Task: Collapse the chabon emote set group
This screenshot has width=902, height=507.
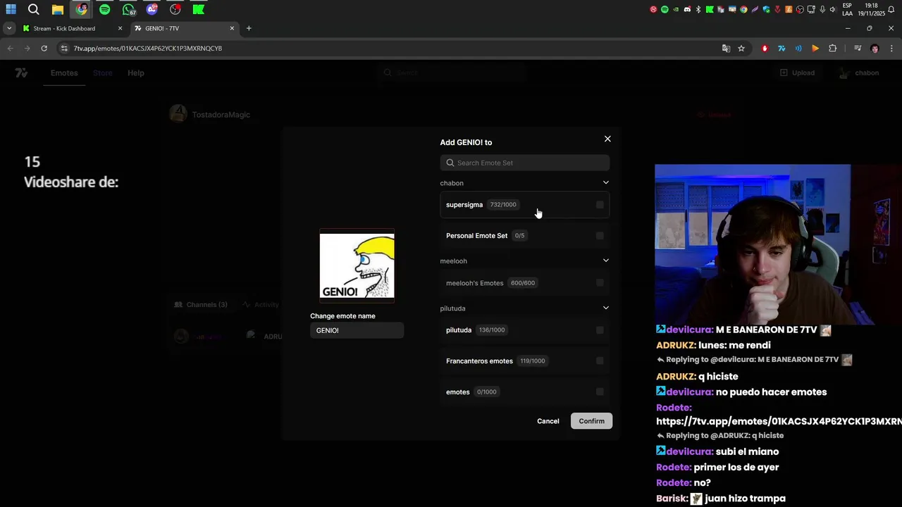Action: pos(605,183)
